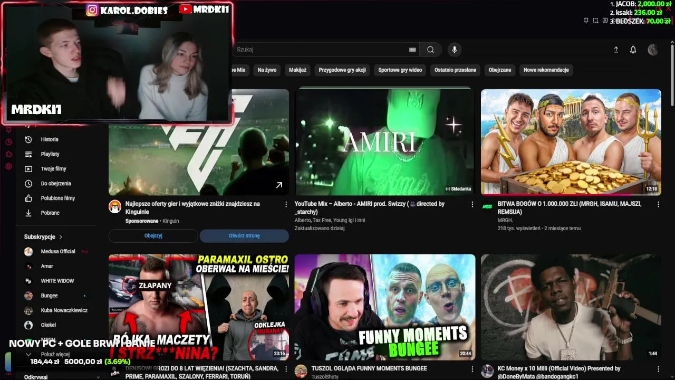Open Do obejrzenia watch later list
675x380 pixels.
coord(57,184)
